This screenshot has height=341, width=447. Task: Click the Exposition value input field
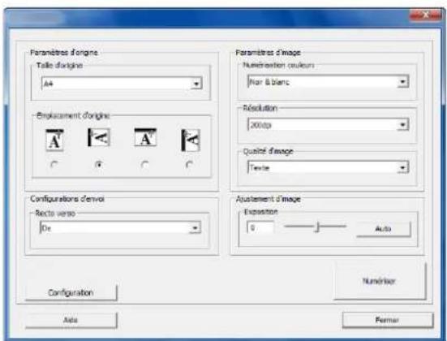pos(260,227)
